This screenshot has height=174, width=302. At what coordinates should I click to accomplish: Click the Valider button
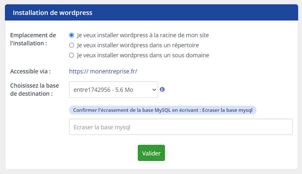click(x=151, y=153)
